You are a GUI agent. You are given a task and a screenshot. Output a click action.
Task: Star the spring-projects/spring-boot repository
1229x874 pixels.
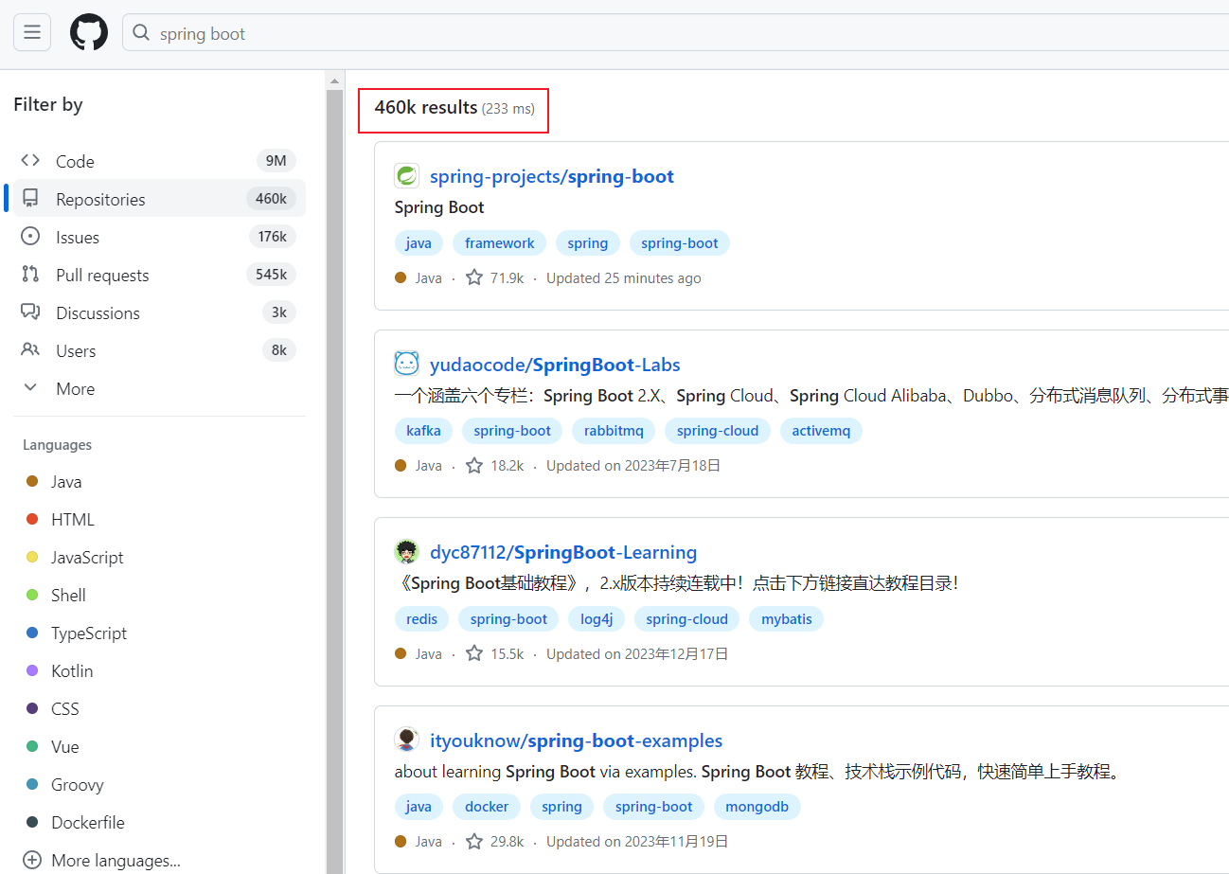[474, 278]
